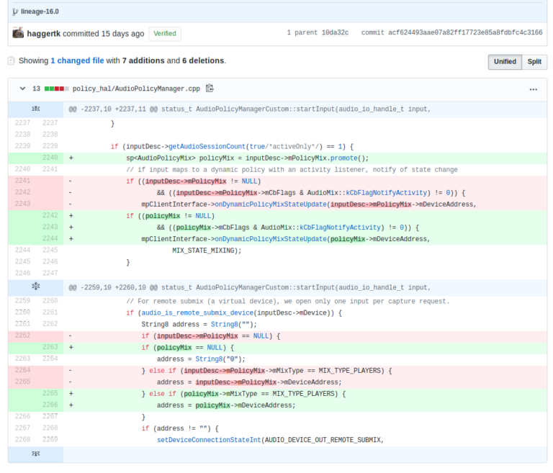553x473 pixels.
Task: Expand hidden lines above line 2237
Action: (35, 109)
